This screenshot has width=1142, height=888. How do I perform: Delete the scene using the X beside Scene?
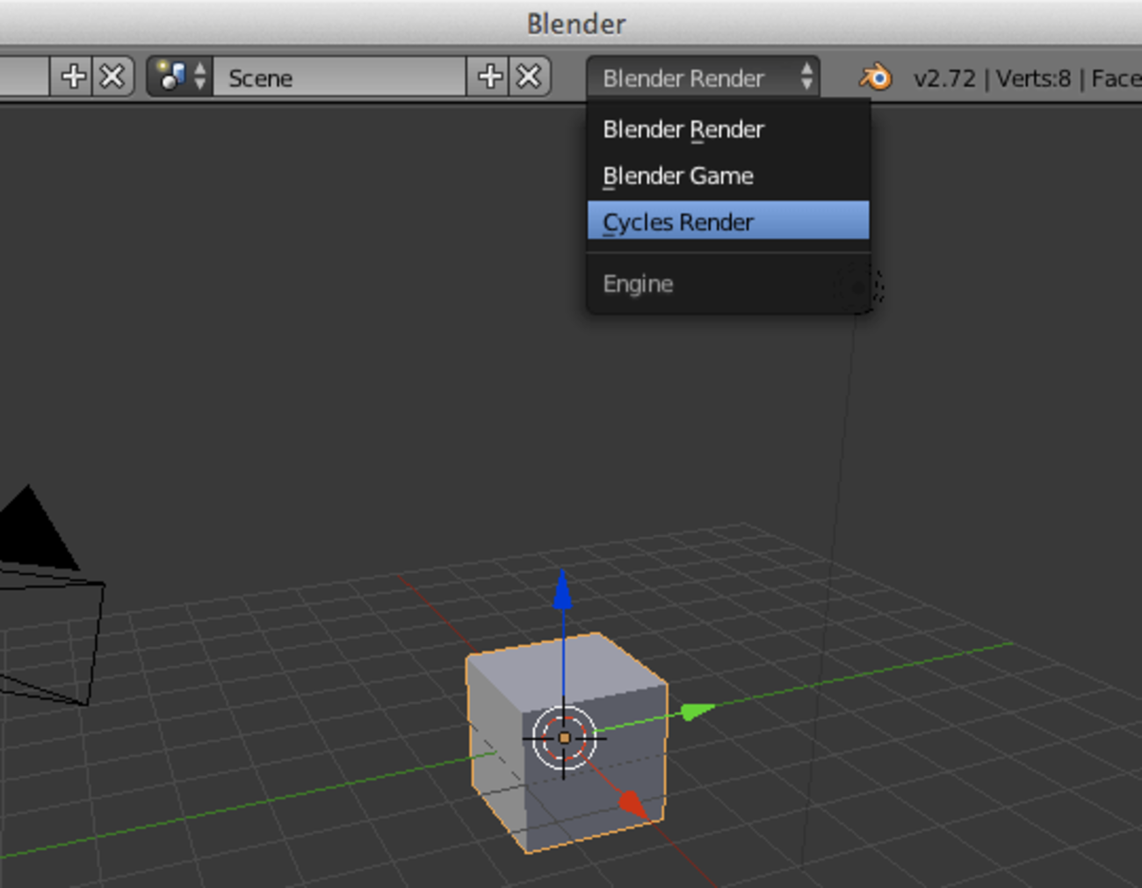click(x=529, y=77)
